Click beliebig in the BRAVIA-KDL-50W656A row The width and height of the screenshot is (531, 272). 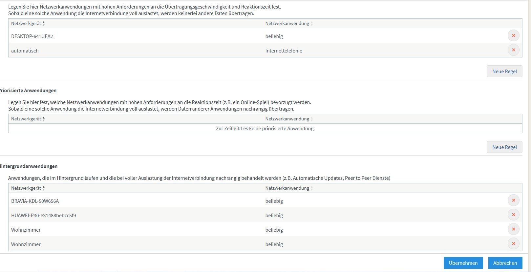click(274, 201)
